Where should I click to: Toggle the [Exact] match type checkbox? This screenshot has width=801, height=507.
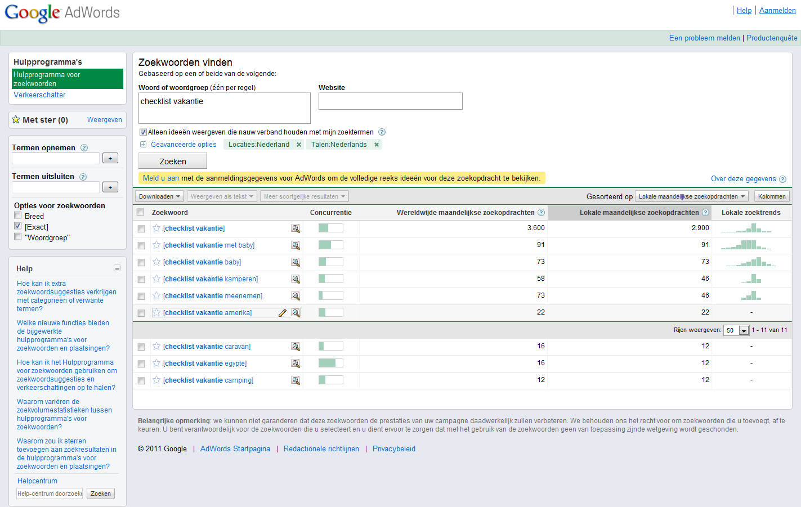point(18,226)
